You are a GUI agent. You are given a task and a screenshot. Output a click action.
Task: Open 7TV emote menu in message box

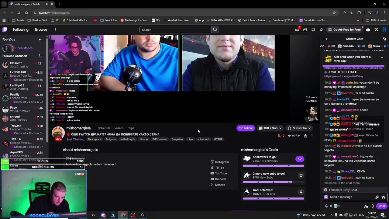384,197
